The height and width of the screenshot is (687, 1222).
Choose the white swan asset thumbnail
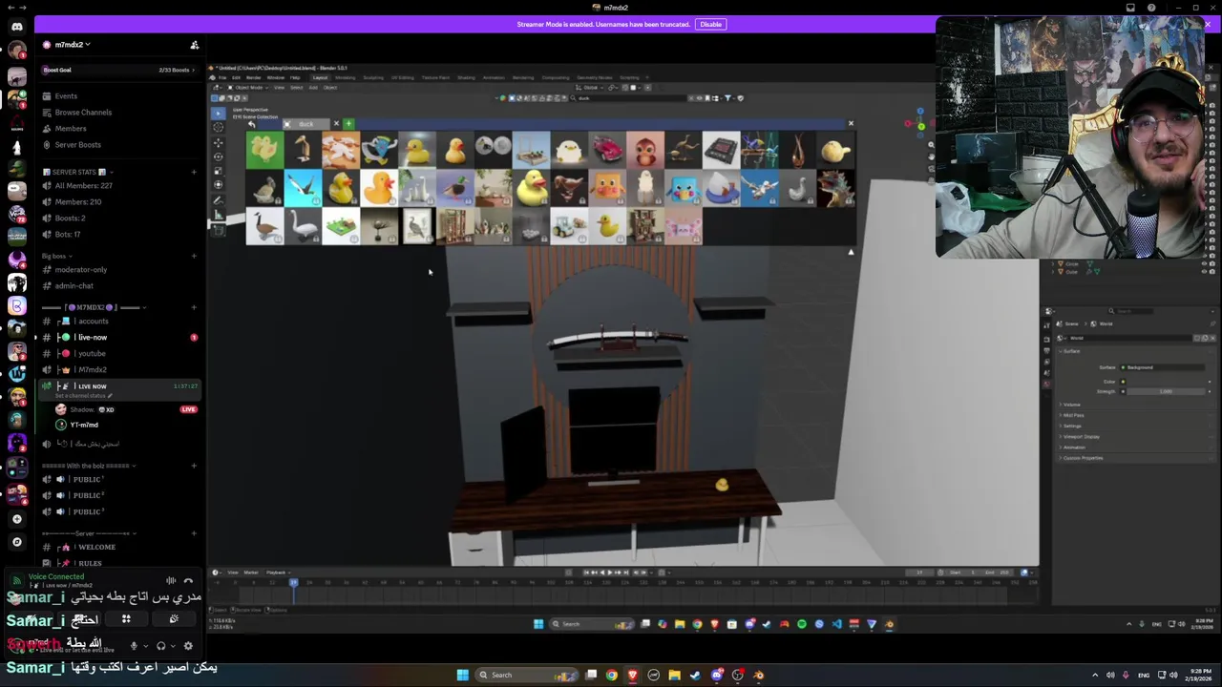pos(303,227)
